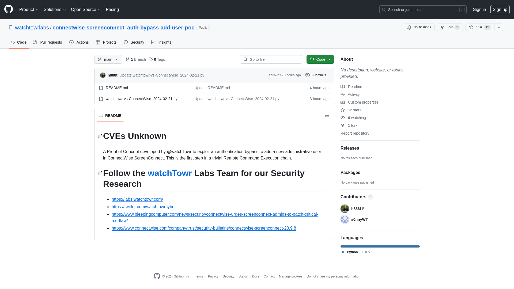This screenshot has width=514, height=289.
Task: Click the BleepingComputer article link
Action: [x=215, y=217]
